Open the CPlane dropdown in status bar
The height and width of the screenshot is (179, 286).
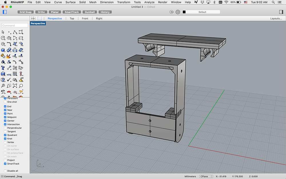206,176
